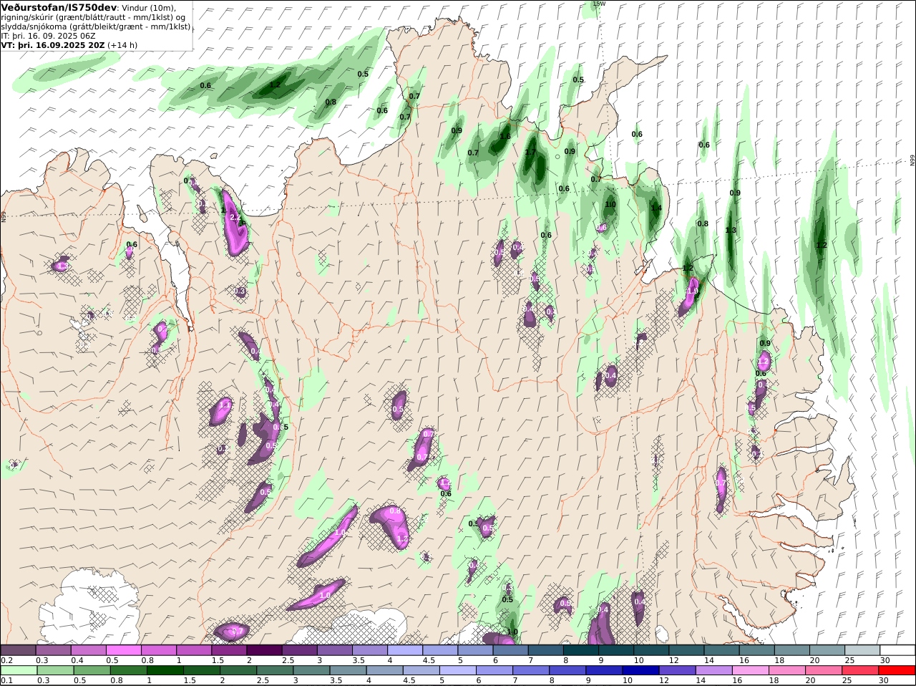Image resolution: width=916 pixels, height=686 pixels.
Task: Select lower legend periwinkle swatch 6 to 7
Action: (494, 670)
